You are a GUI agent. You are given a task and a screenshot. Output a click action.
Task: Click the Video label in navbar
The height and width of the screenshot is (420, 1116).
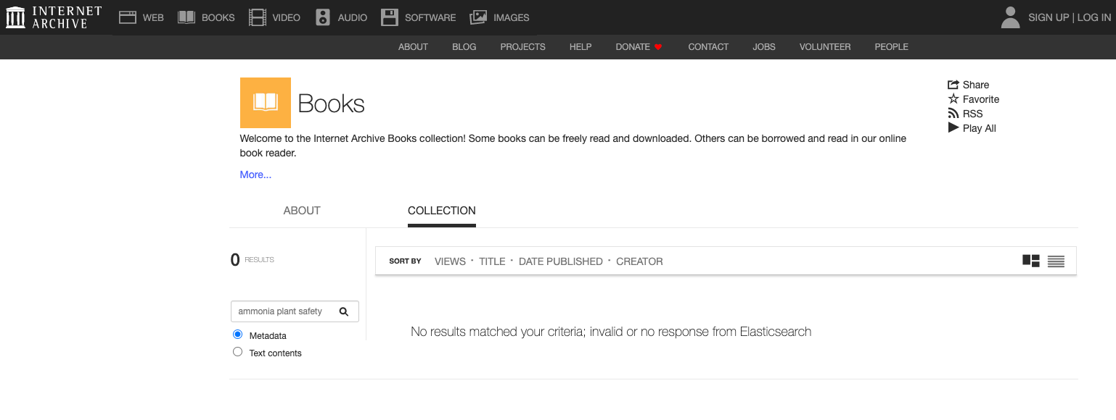pos(287,17)
